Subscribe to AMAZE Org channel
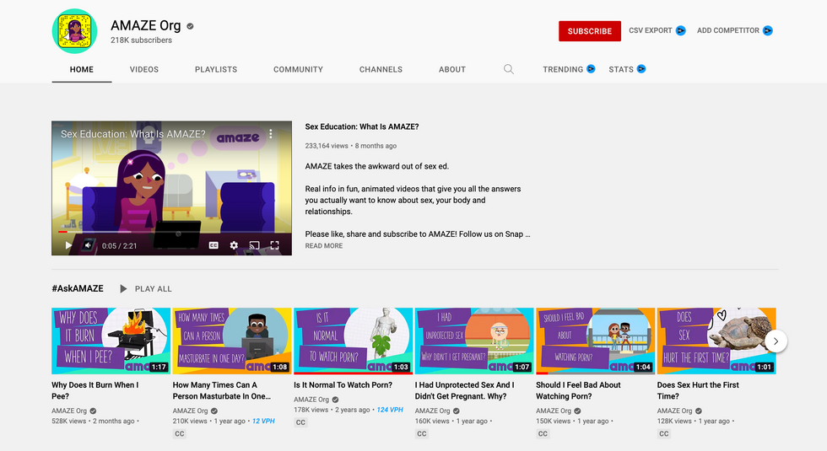This screenshot has height=451, width=827. [590, 31]
